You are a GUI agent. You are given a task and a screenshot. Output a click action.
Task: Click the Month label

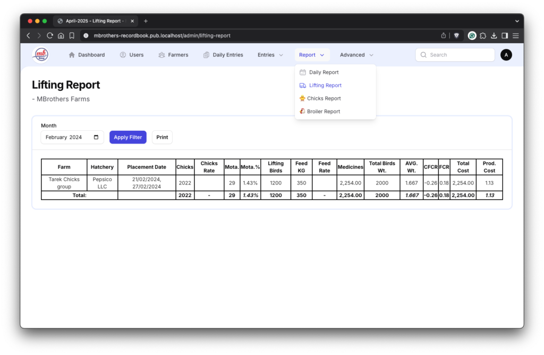48,125
